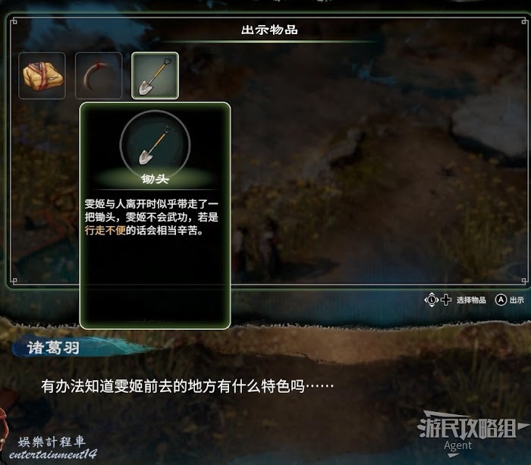Click the highlighted 行走不便 keyword
Screen dimensions: 531x465
(x=105, y=231)
